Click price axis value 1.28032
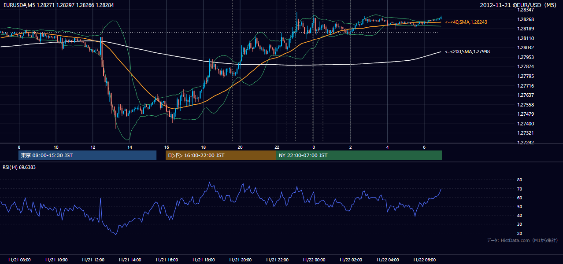Screen dimensions: 563x264 coord(526,48)
